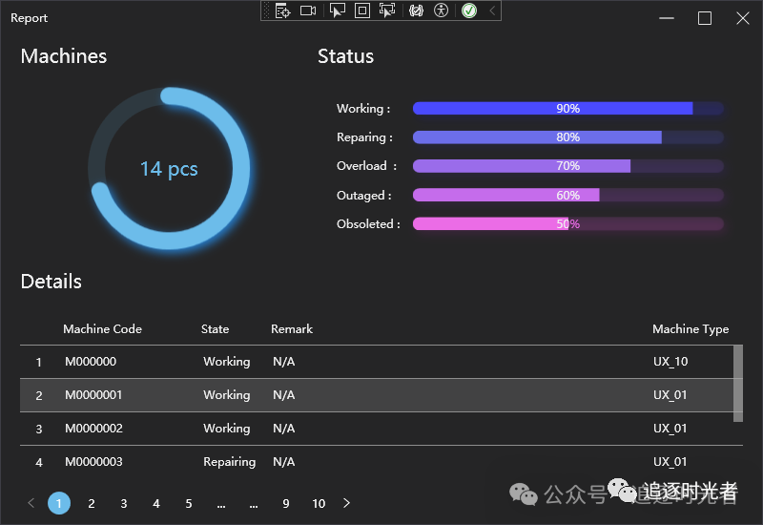Click the Repairing state cell
The image size is (763, 525).
pyautogui.click(x=229, y=462)
